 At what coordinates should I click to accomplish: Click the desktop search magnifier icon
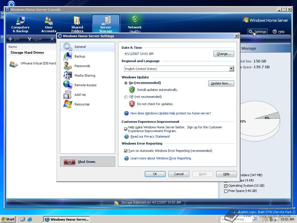pos(255,219)
